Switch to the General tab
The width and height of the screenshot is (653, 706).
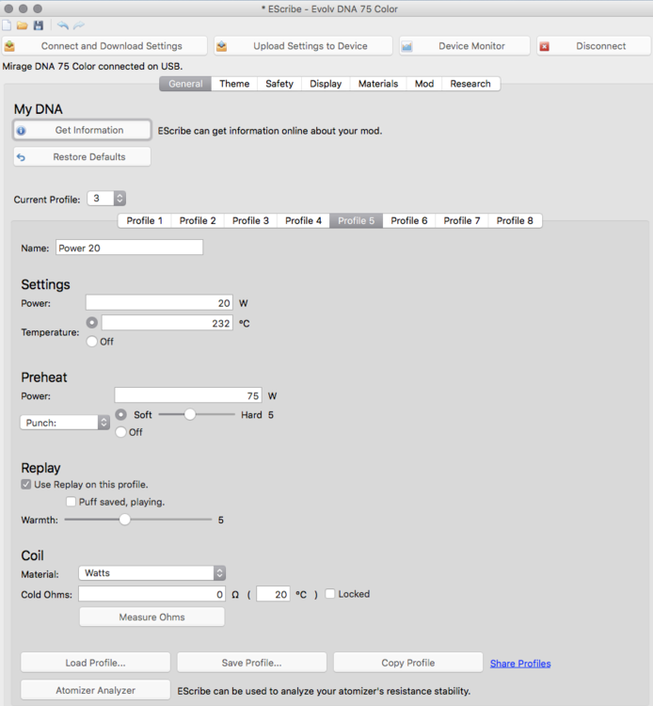pos(185,84)
